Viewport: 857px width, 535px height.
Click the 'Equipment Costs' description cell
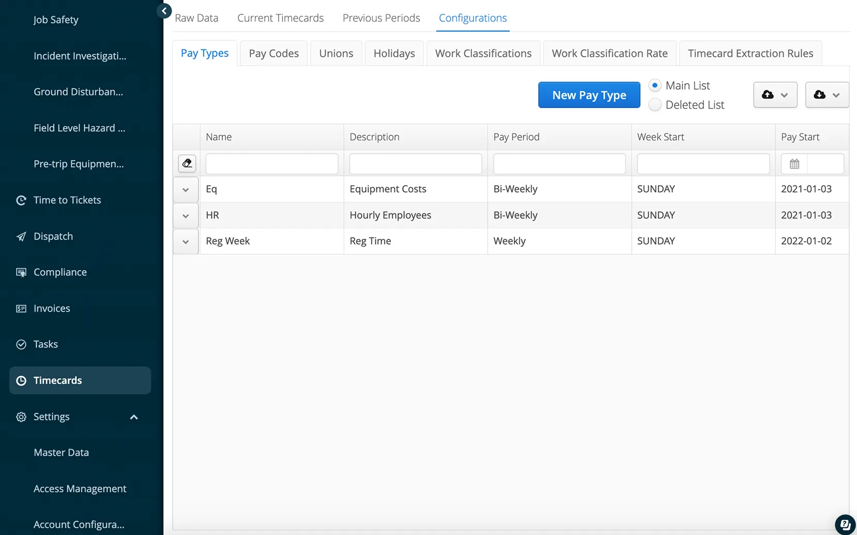pyautogui.click(x=416, y=189)
